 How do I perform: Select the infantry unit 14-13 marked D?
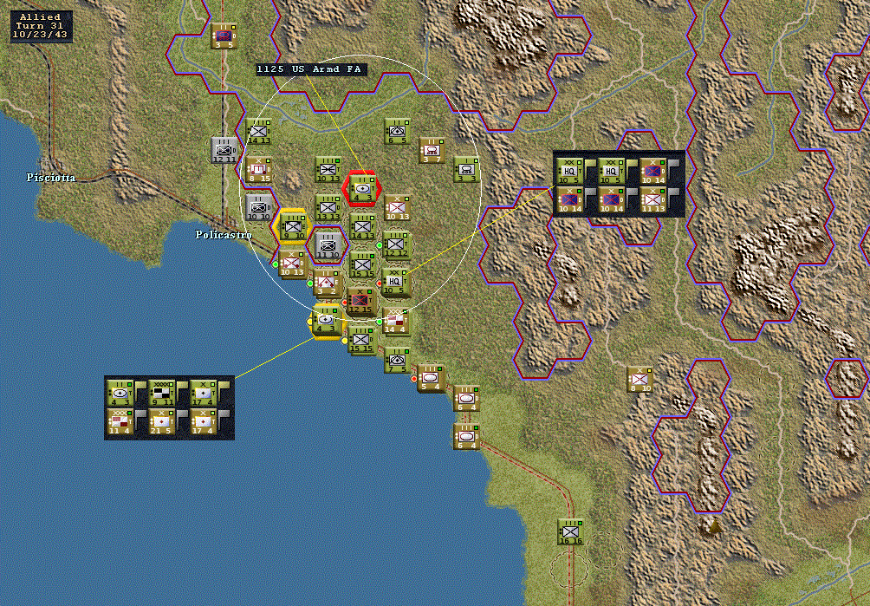(x=258, y=132)
